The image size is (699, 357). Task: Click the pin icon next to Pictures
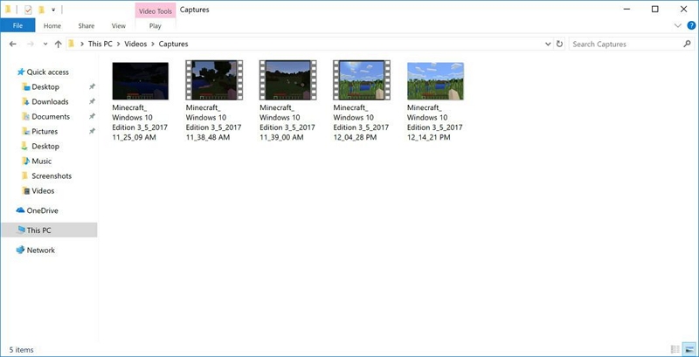[92, 131]
